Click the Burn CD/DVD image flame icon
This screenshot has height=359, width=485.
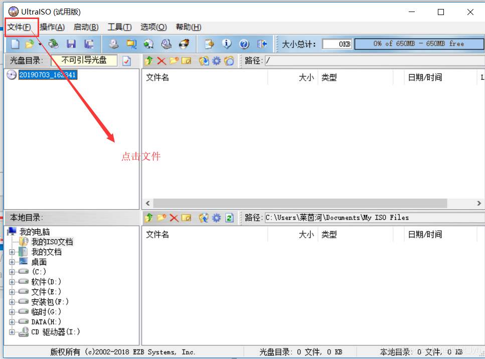[185, 44]
